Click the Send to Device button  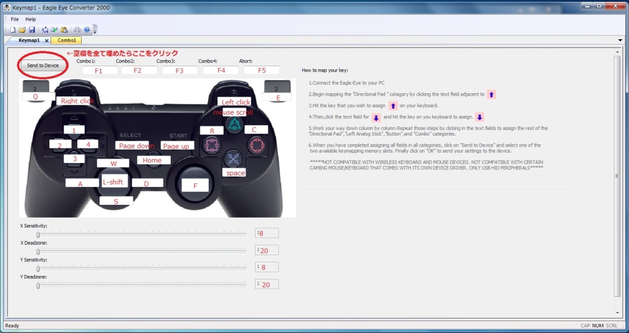pyautogui.click(x=43, y=66)
